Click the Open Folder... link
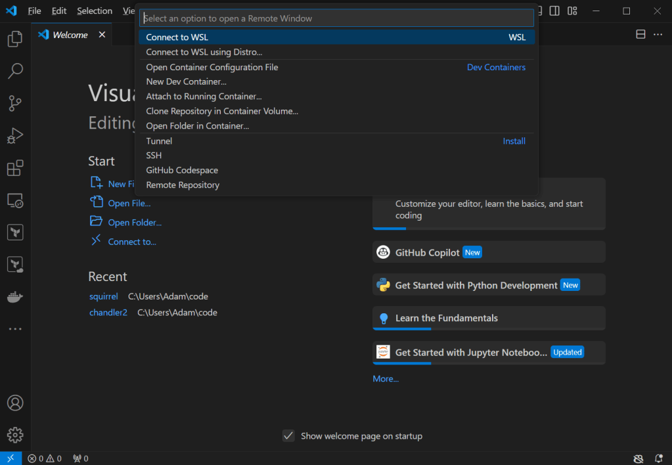Image resolution: width=672 pixels, height=465 pixels. point(135,223)
